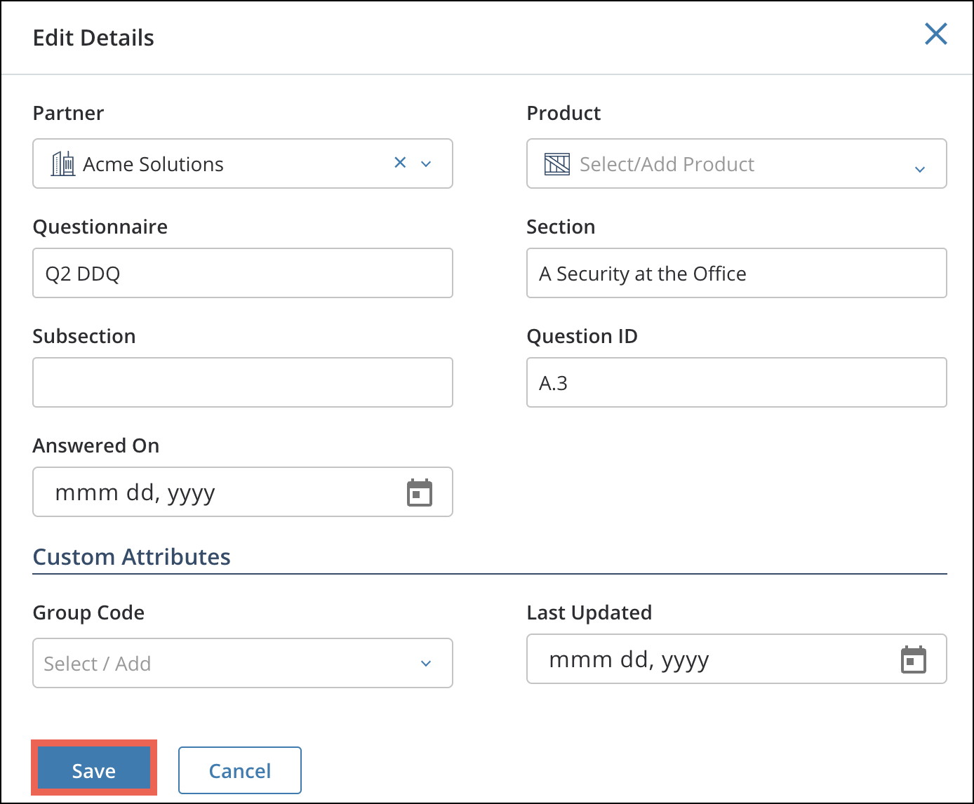Close the Edit Details dialog
Viewport: 974px width, 804px height.
(x=935, y=34)
